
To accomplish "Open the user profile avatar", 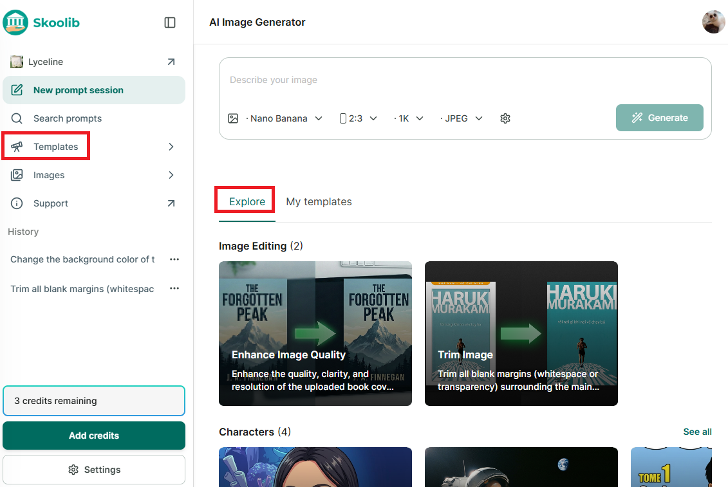I will click(x=713, y=22).
